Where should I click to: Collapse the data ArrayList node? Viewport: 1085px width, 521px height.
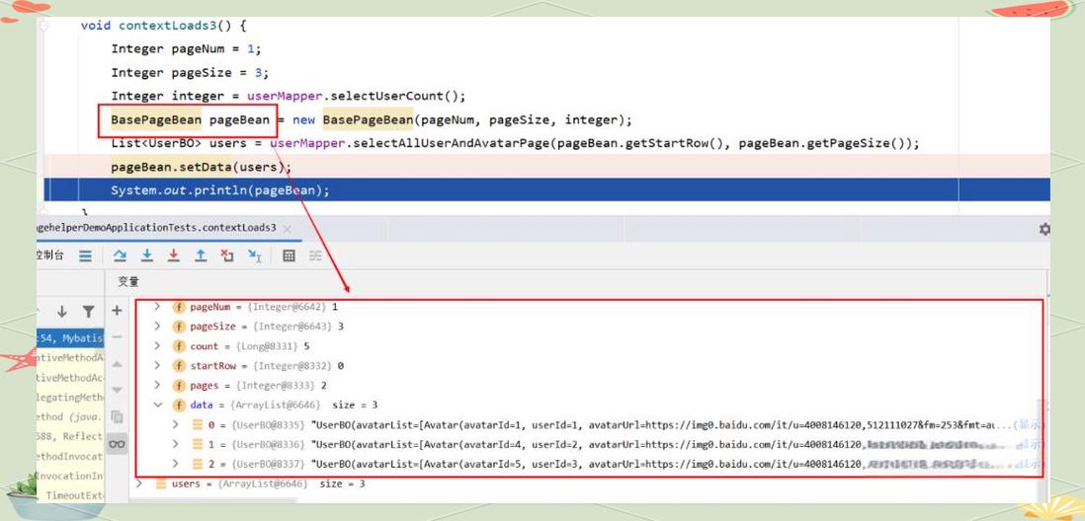[157, 405]
